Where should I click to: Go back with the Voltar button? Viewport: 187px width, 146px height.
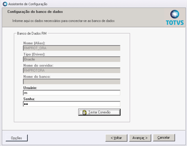[116, 138]
